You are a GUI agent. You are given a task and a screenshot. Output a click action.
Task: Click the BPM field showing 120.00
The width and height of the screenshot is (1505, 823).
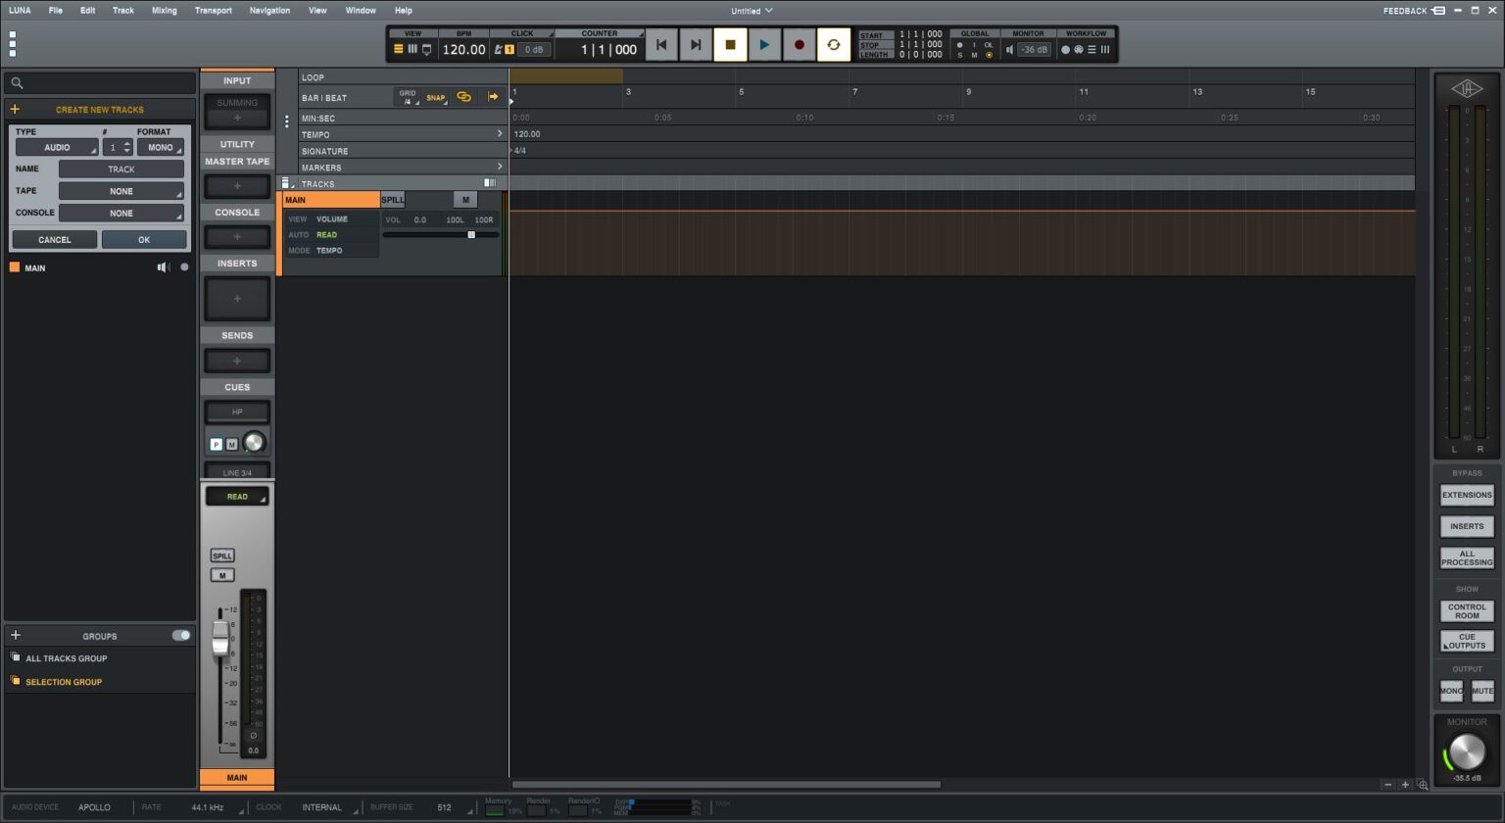pyautogui.click(x=462, y=49)
